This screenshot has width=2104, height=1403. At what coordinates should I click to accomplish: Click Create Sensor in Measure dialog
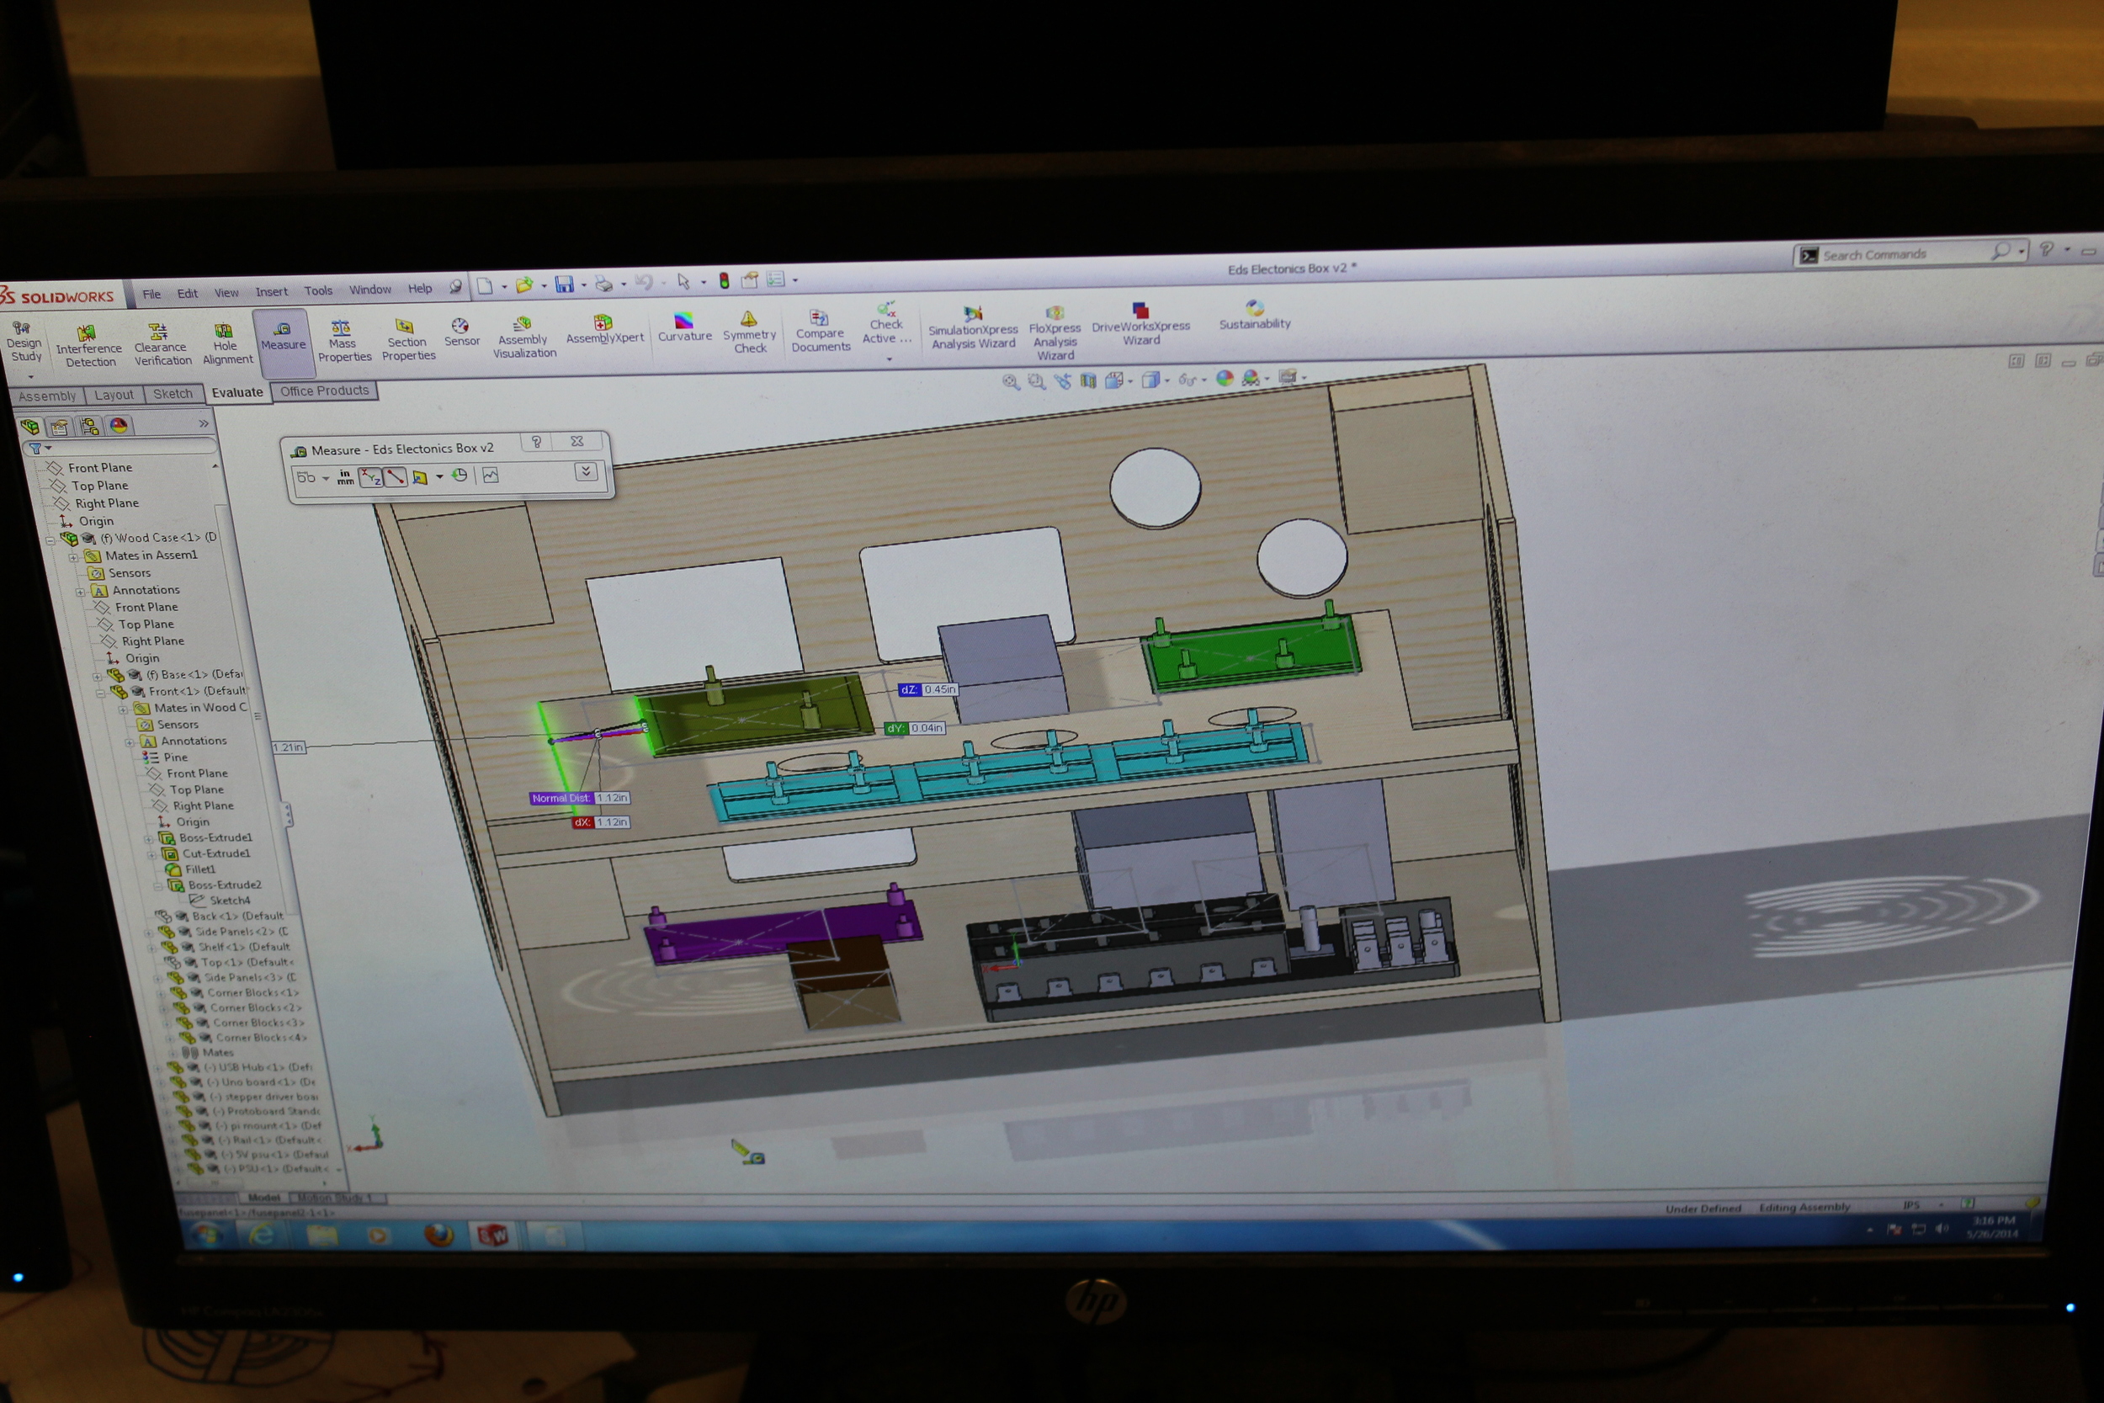pyautogui.click(x=490, y=476)
